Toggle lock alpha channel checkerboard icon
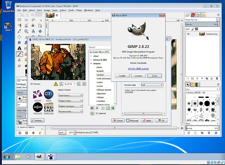Image resolution: width=225 pixels, height=165 pixels. (x=197, y=29)
